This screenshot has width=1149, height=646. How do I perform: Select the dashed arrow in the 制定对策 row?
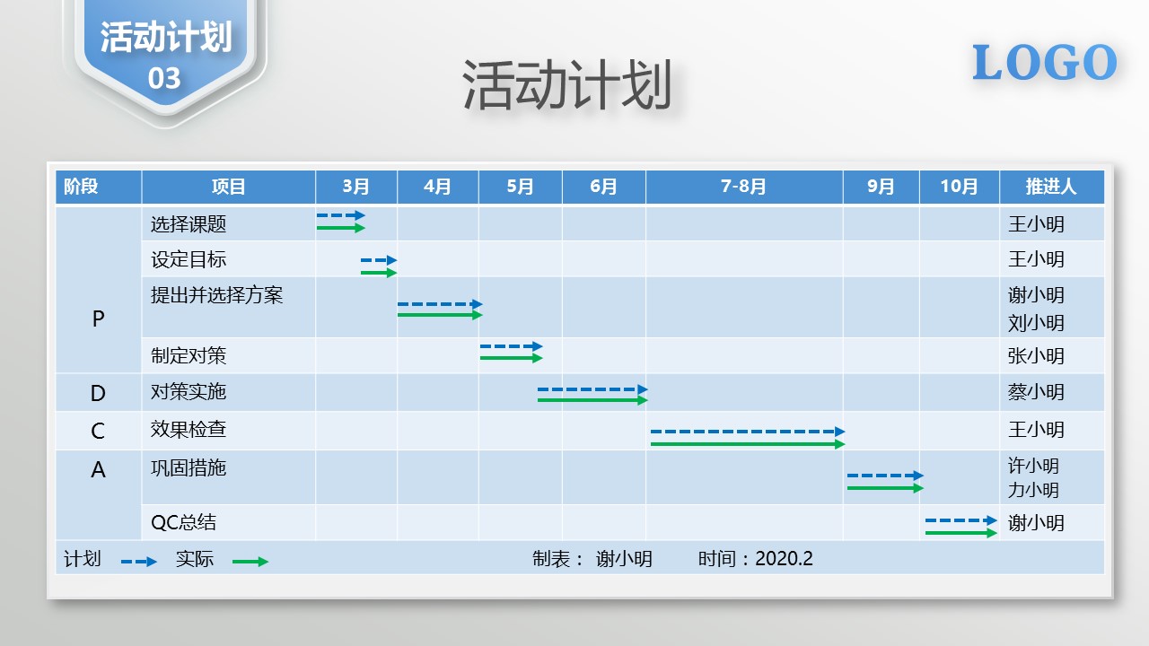[511, 346]
